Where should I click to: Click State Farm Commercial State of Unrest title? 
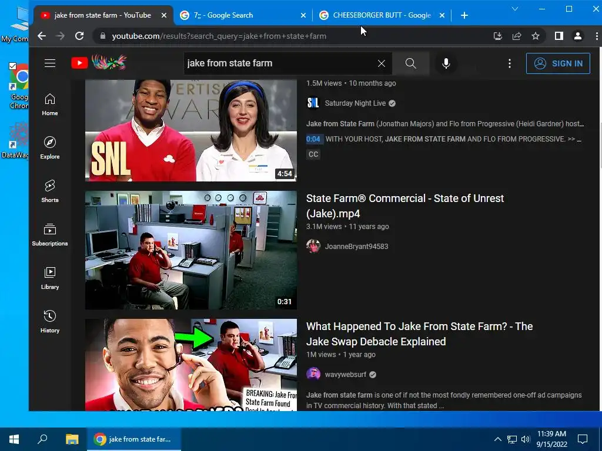pos(405,206)
